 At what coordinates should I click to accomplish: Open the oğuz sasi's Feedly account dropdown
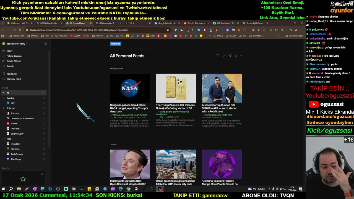(15, 44)
